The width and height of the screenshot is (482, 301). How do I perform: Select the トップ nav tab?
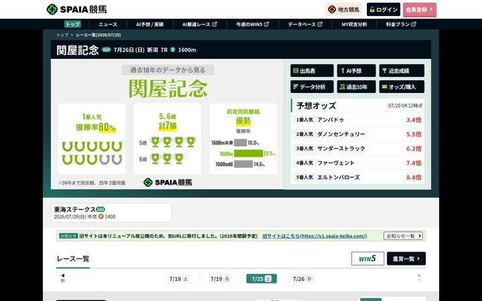click(x=72, y=24)
